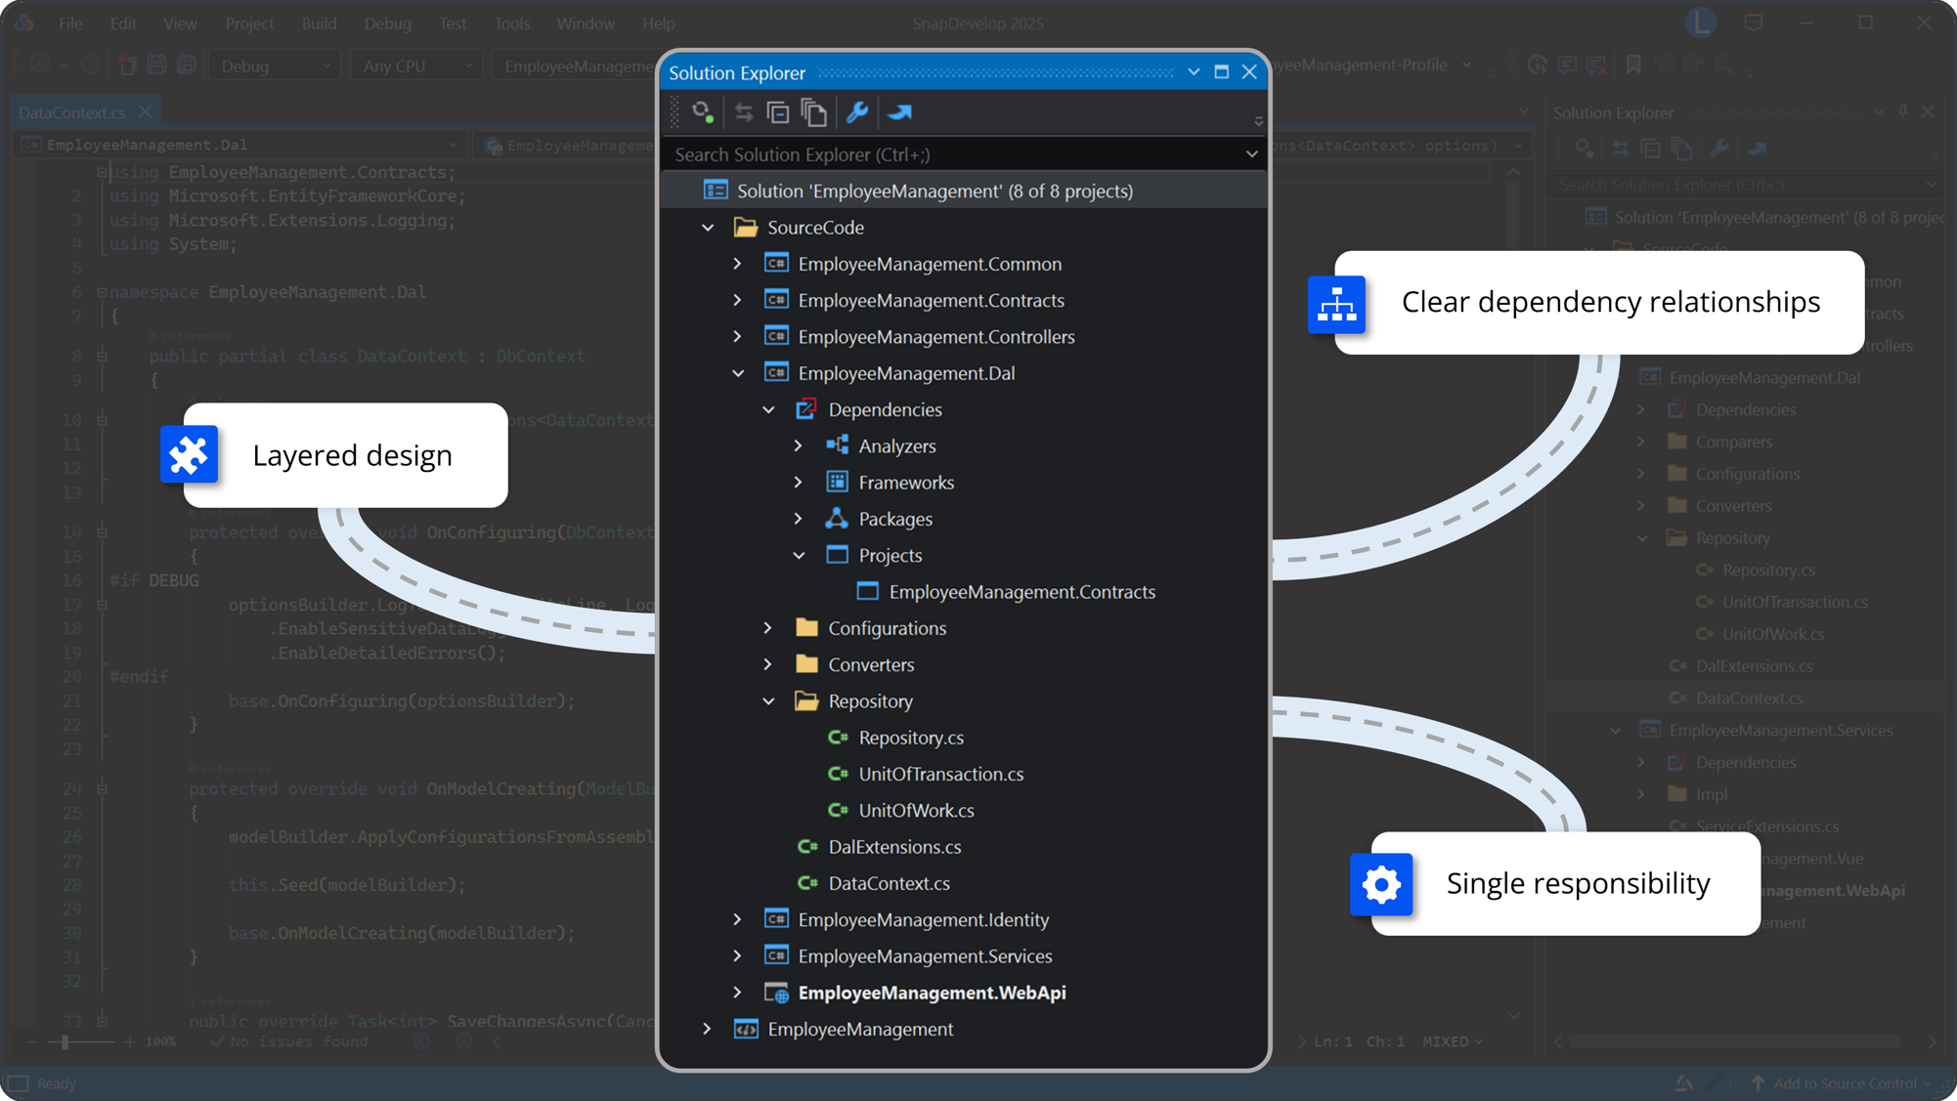Image resolution: width=1957 pixels, height=1101 pixels.
Task: Click the blue curved arrow icon in the toolbar
Action: pyautogui.click(x=900, y=112)
